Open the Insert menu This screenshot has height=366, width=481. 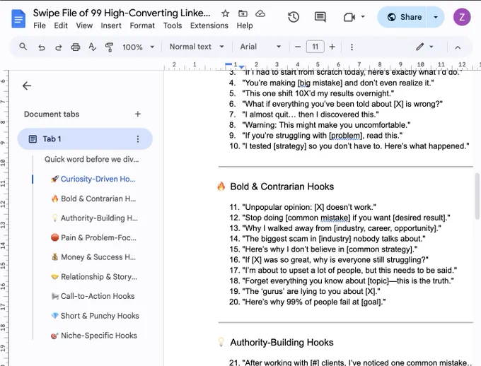tap(111, 25)
